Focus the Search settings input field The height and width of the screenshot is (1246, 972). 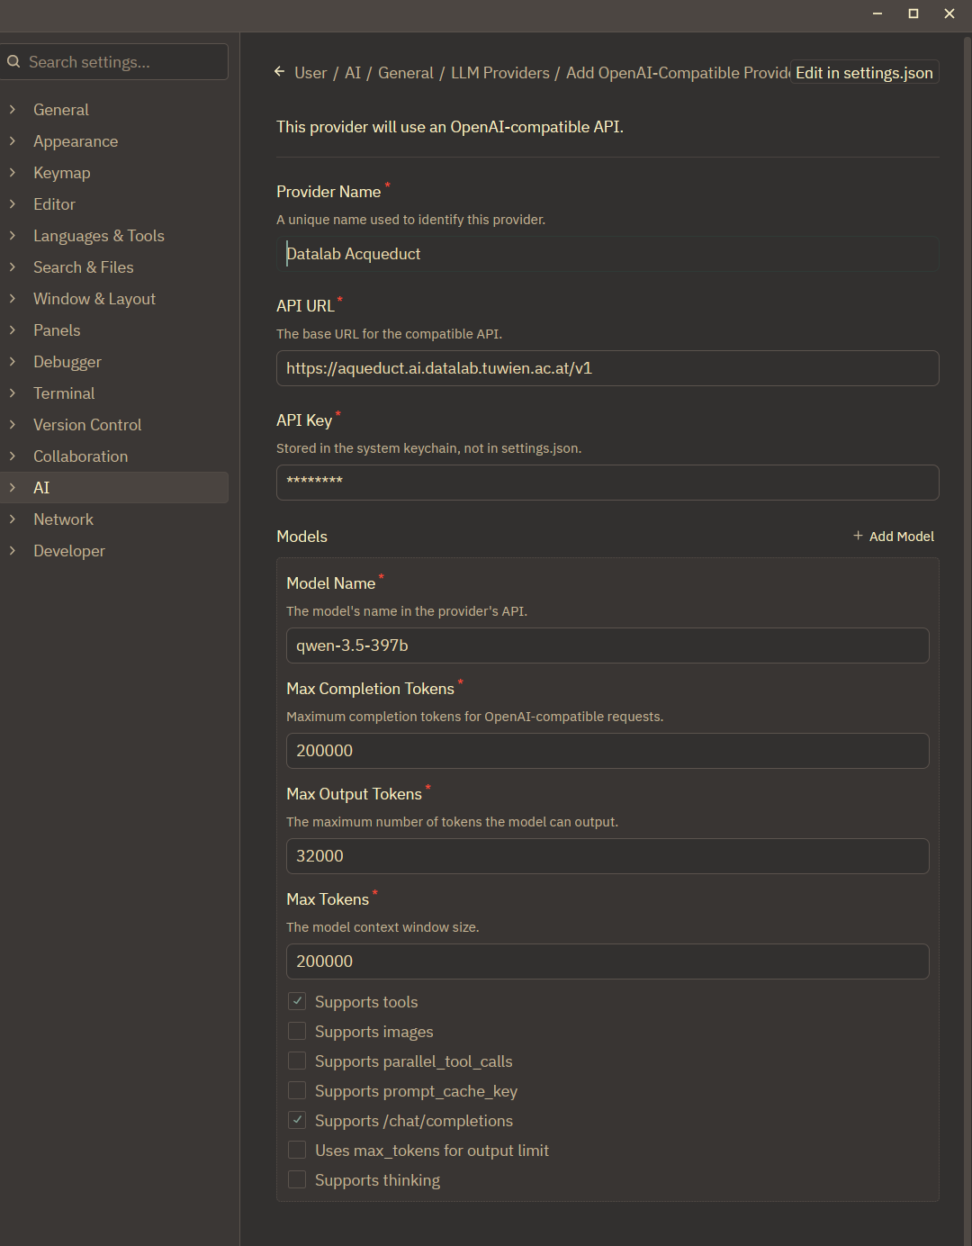point(114,62)
